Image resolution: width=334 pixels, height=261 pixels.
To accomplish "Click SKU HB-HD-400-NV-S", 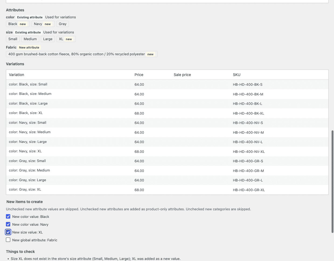I will pos(248,123).
